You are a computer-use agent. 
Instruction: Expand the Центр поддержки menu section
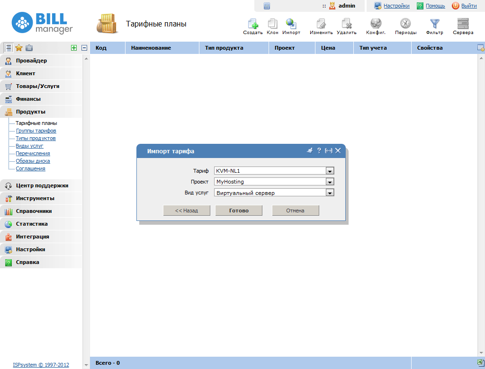point(41,185)
